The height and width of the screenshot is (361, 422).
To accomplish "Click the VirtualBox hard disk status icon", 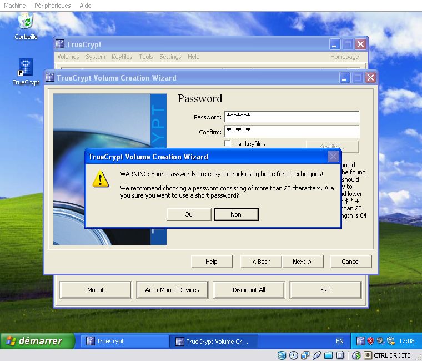I will 282,355.
